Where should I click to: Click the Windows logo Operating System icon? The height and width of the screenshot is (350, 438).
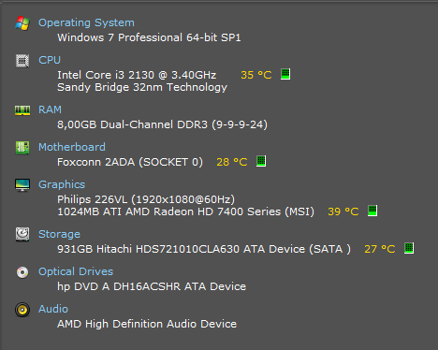pos(22,23)
